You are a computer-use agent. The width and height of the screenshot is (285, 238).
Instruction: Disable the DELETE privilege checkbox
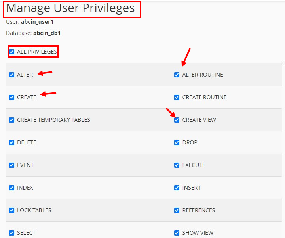tap(12, 142)
